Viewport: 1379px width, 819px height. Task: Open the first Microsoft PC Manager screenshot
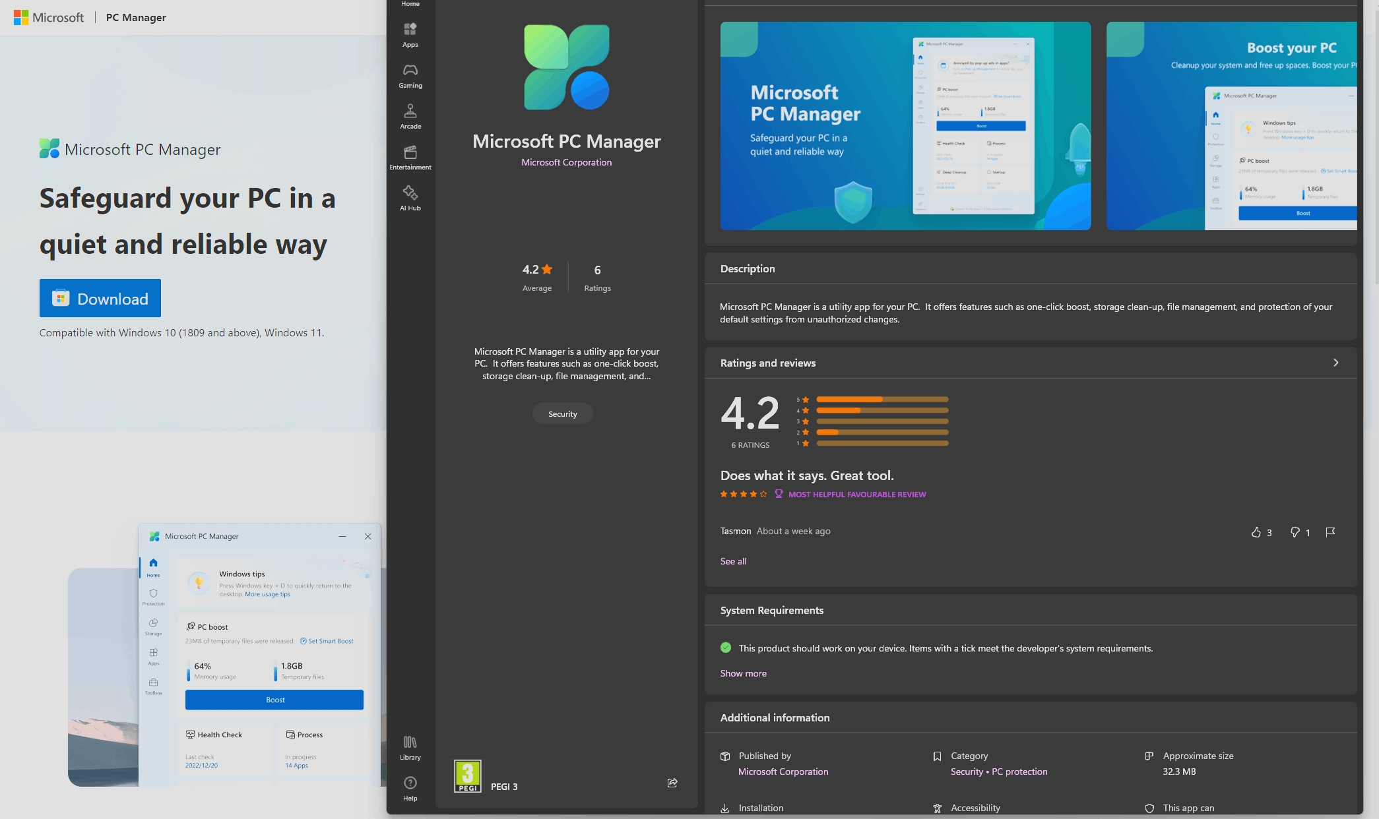click(905, 126)
